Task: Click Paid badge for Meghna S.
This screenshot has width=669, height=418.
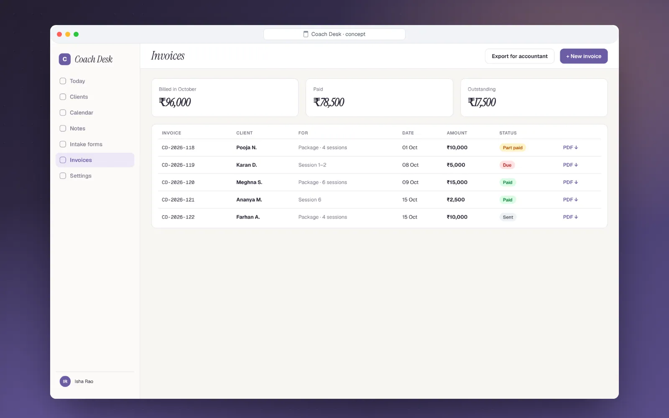Action: coord(508,183)
